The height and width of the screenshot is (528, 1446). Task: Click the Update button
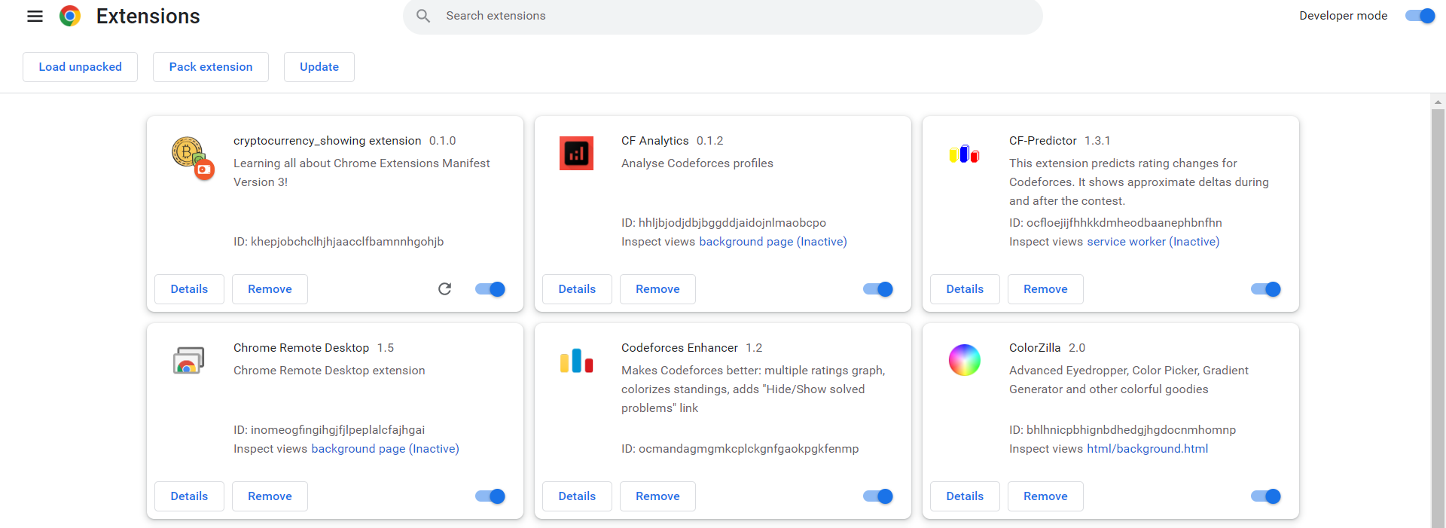coord(319,67)
